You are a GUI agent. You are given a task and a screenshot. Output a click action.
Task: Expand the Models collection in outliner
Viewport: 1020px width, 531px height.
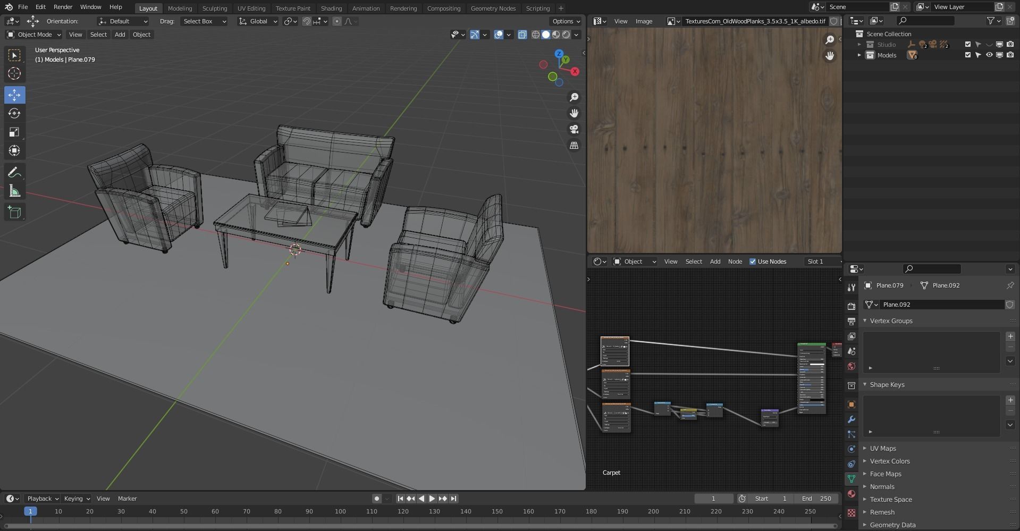coord(859,55)
